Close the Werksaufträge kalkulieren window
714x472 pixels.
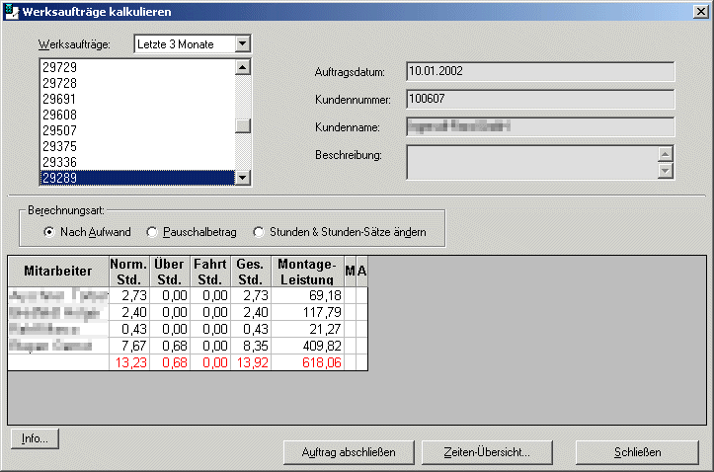click(x=699, y=12)
